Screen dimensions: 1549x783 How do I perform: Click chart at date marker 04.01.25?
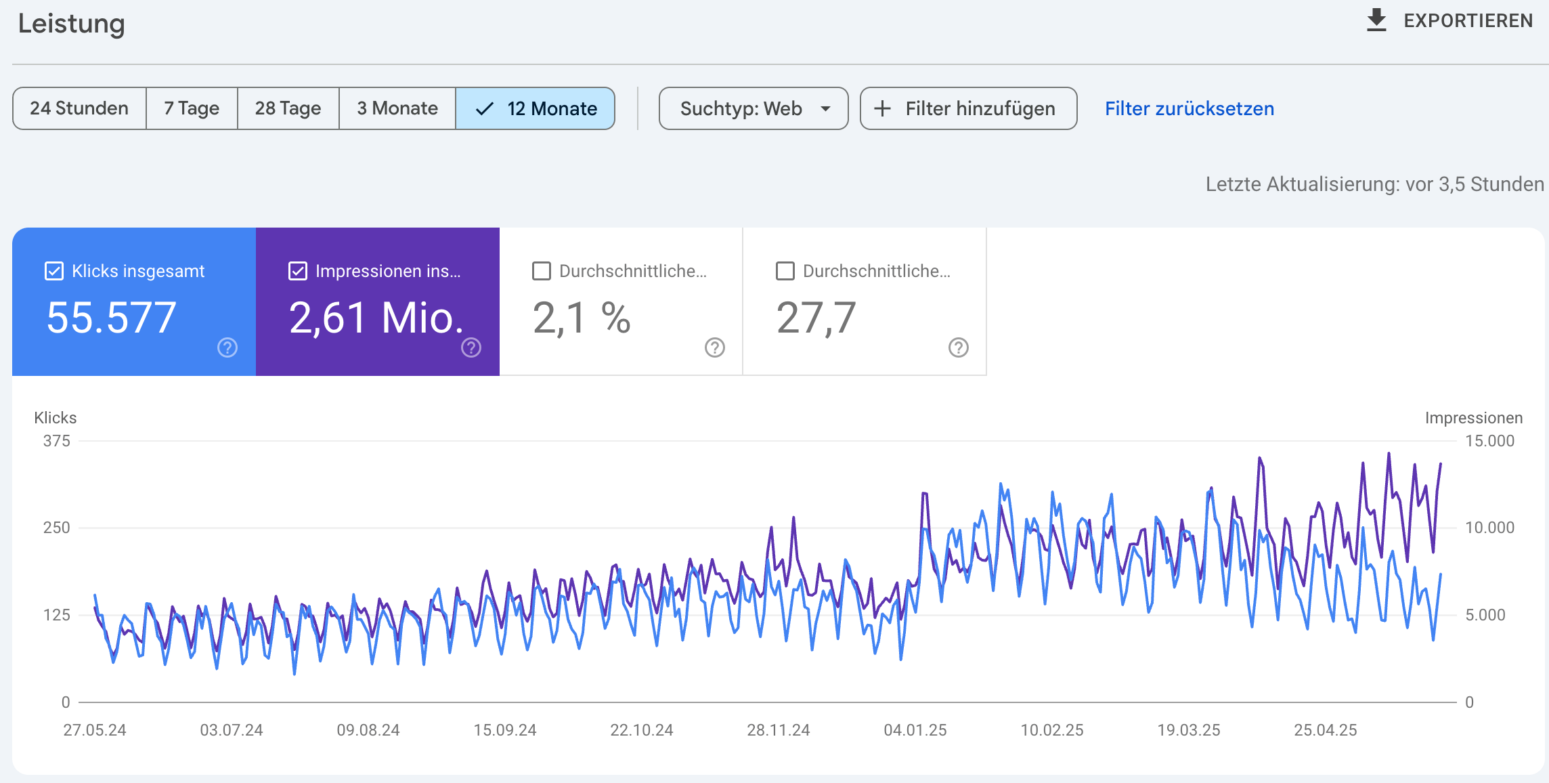[x=915, y=730]
